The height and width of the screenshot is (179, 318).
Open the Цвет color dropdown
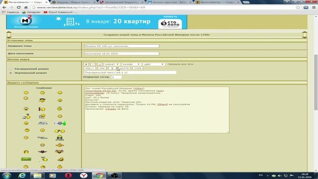(x=154, y=64)
